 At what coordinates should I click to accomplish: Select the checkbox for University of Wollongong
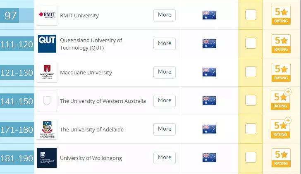tap(251, 157)
